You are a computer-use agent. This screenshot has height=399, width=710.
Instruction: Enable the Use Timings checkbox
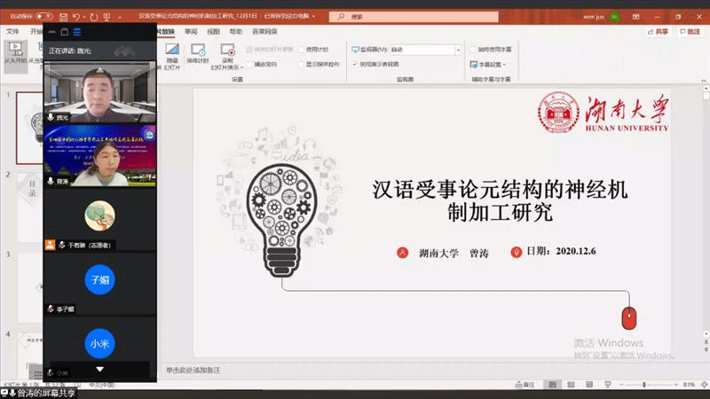click(302, 50)
